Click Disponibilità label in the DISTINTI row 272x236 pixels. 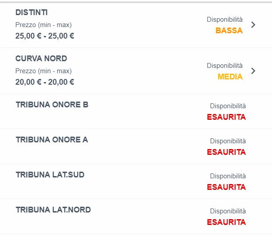click(225, 20)
